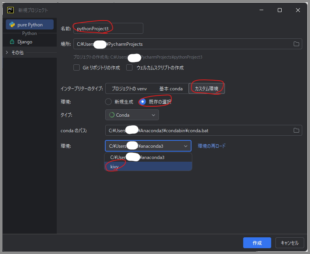310x254 pixels.
Task: Switch to プロジェクトの venv interpreter type
Action: point(129,89)
